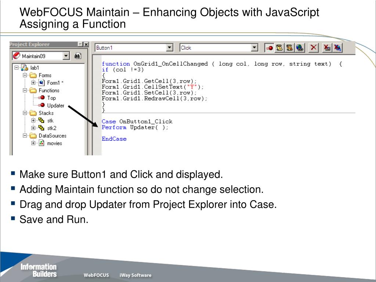The height and width of the screenshot is (282, 376).
Task: Select lab1 label in the project tree
Action: coord(35,68)
